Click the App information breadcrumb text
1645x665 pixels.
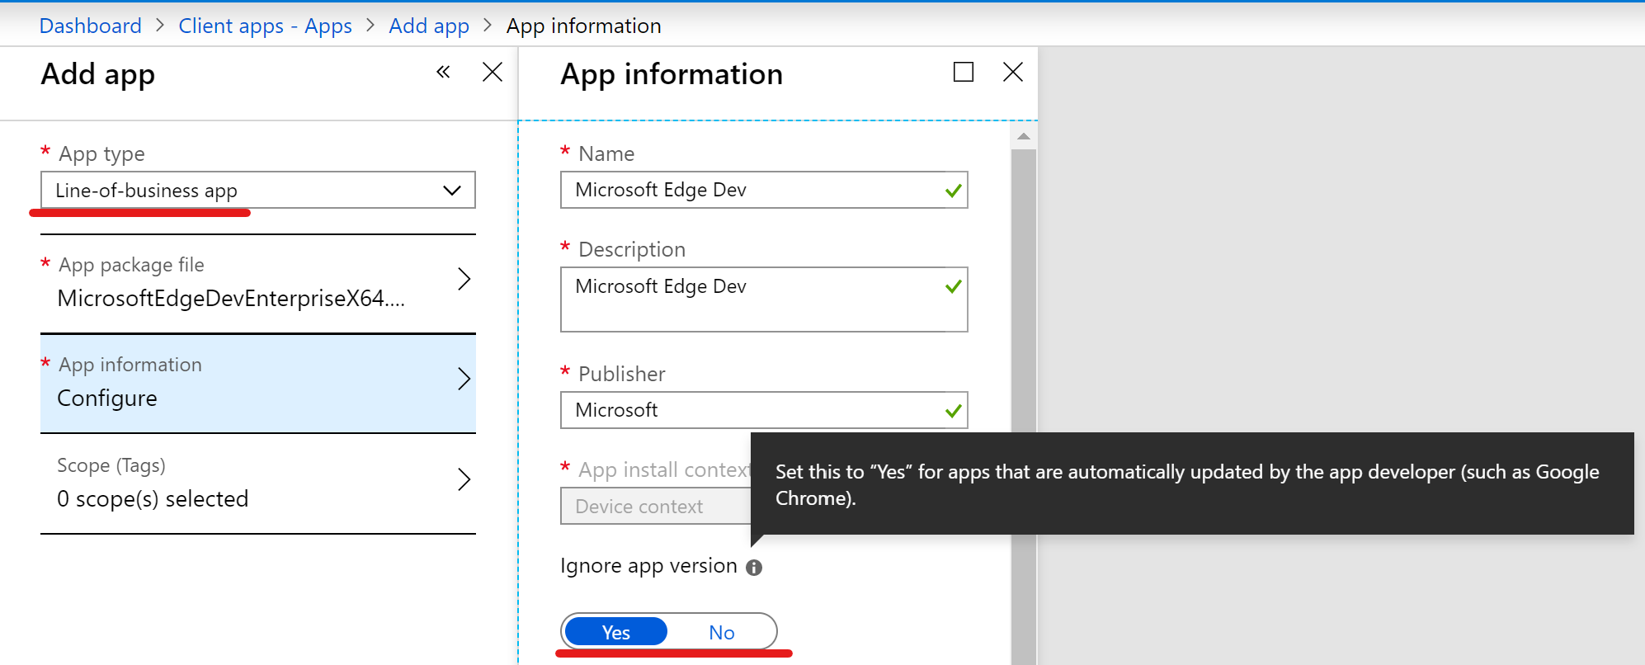pyautogui.click(x=584, y=26)
